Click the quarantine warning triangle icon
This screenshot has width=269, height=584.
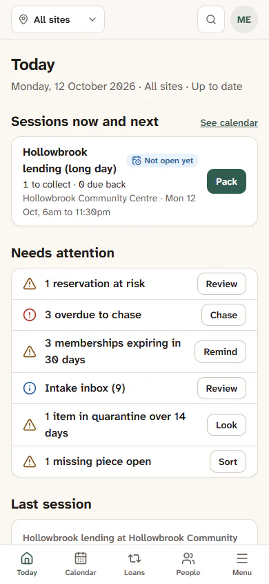click(x=30, y=425)
